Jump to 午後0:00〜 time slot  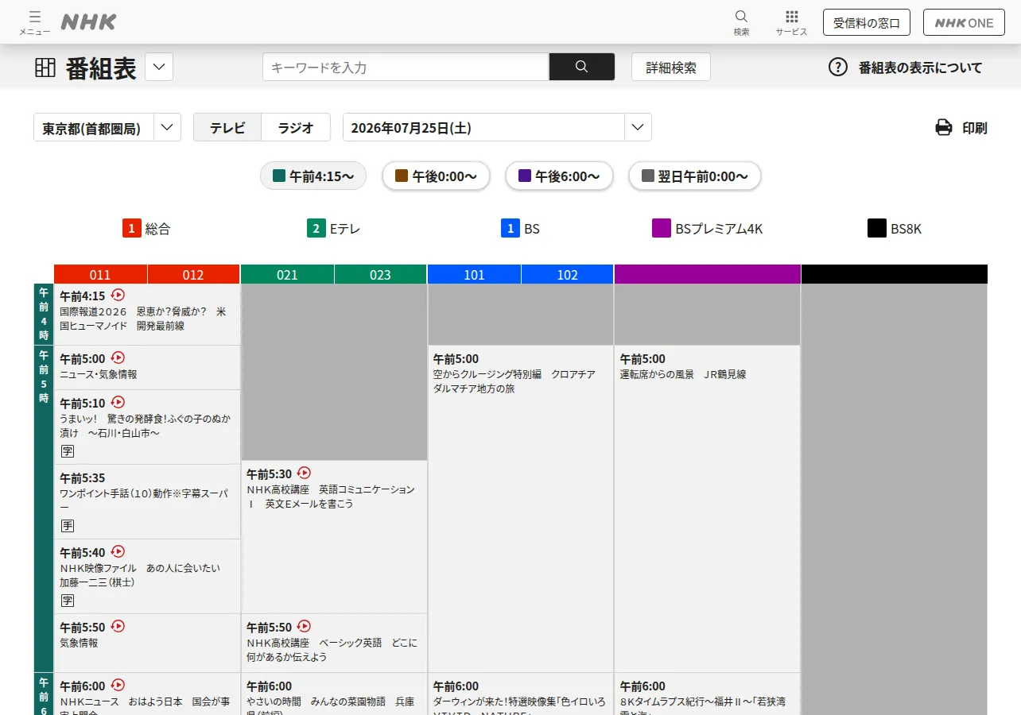436,176
